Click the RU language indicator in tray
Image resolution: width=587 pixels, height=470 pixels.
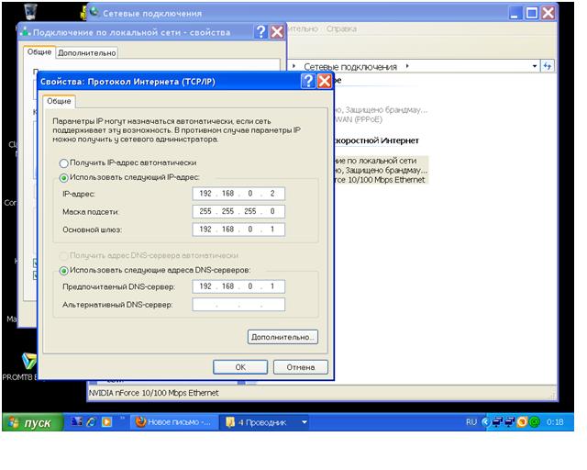(472, 422)
